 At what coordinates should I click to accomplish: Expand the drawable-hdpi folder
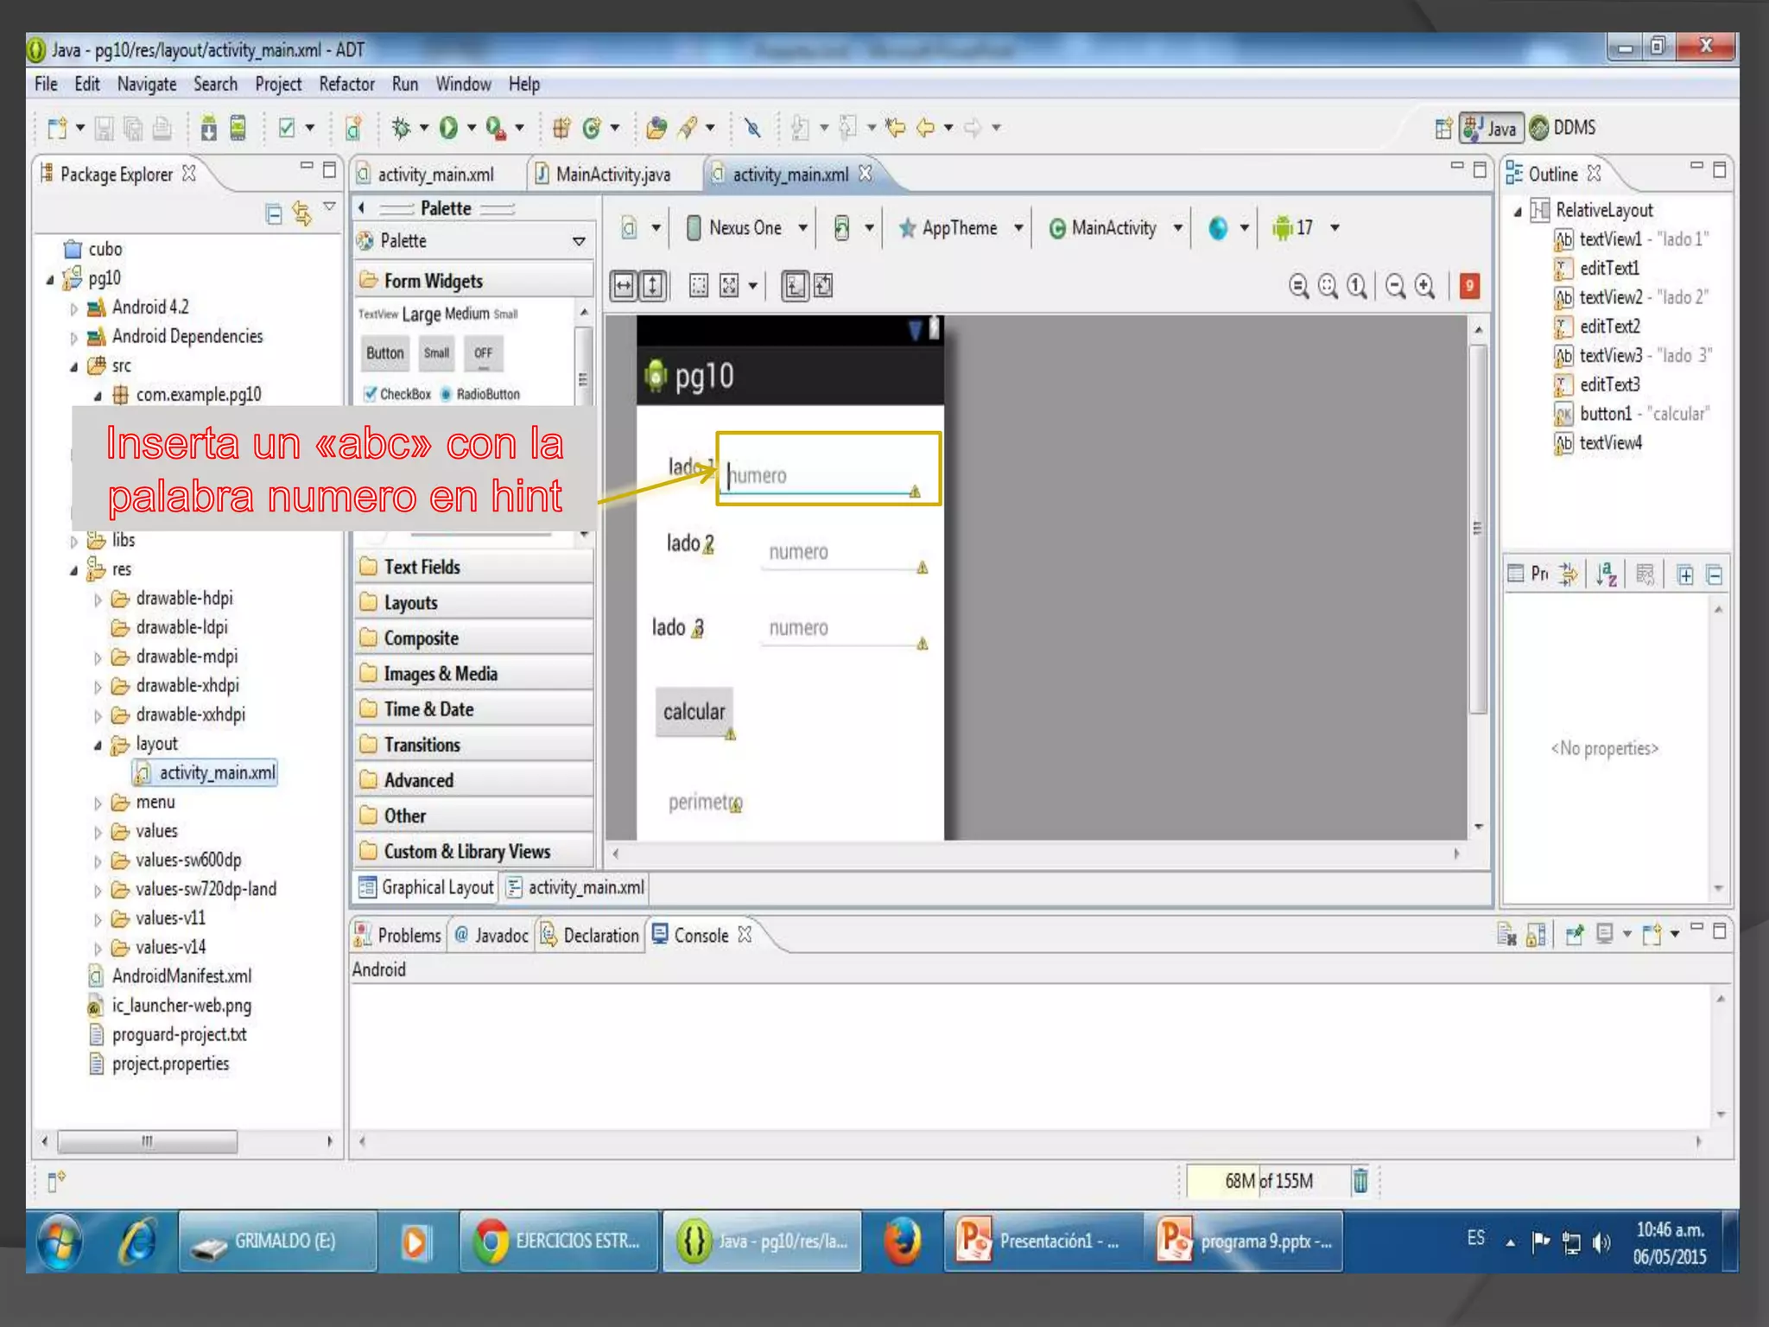(98, 600)
